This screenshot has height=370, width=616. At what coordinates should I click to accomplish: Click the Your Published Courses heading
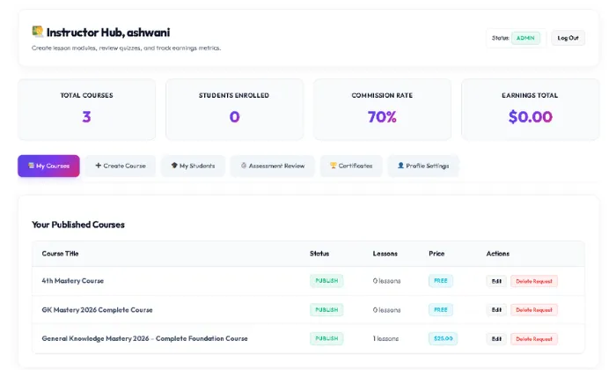(78, 225)
